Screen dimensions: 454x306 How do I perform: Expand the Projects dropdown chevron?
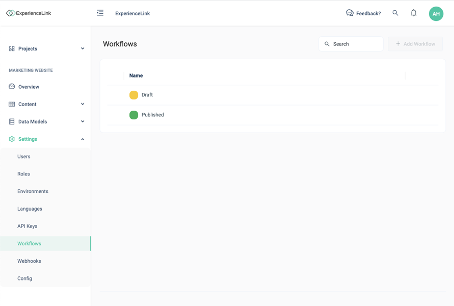(x=83, y=49)
